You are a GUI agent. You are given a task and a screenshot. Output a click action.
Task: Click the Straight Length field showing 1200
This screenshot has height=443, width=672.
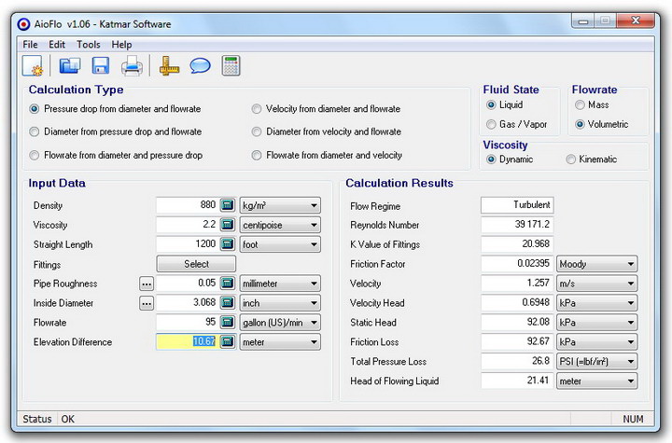click(x=188, y=244)
